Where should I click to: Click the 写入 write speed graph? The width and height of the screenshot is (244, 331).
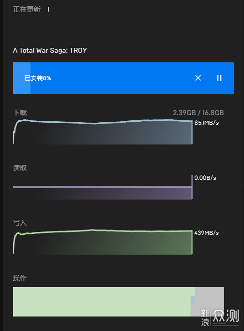[103, 242]
